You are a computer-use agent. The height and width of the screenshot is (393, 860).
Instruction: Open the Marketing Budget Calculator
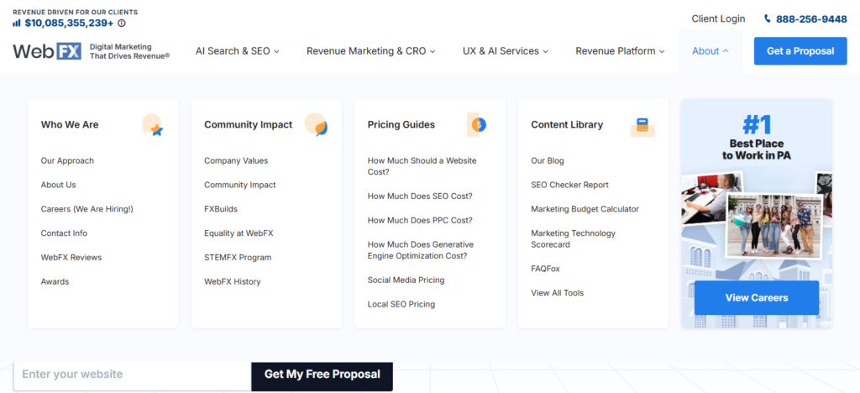pos(585,209)
